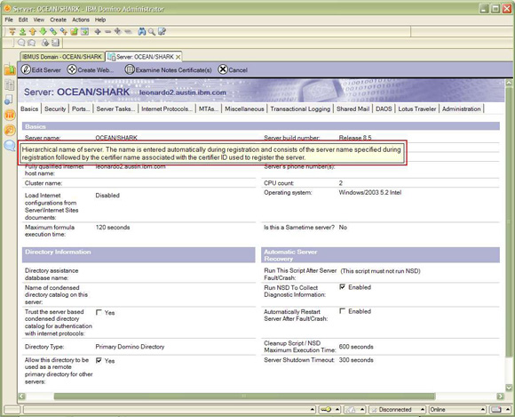
Task: Click the green download arrow toolbar icon
Action: click(x=22, y=32)
